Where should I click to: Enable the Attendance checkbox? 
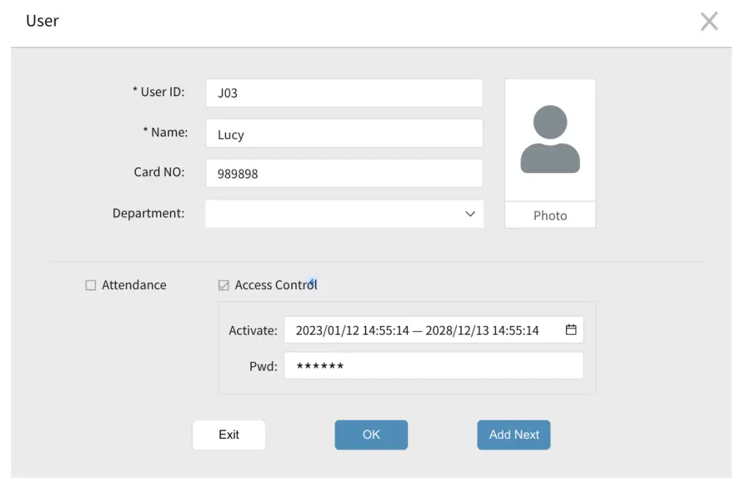(x=91, y=286)
